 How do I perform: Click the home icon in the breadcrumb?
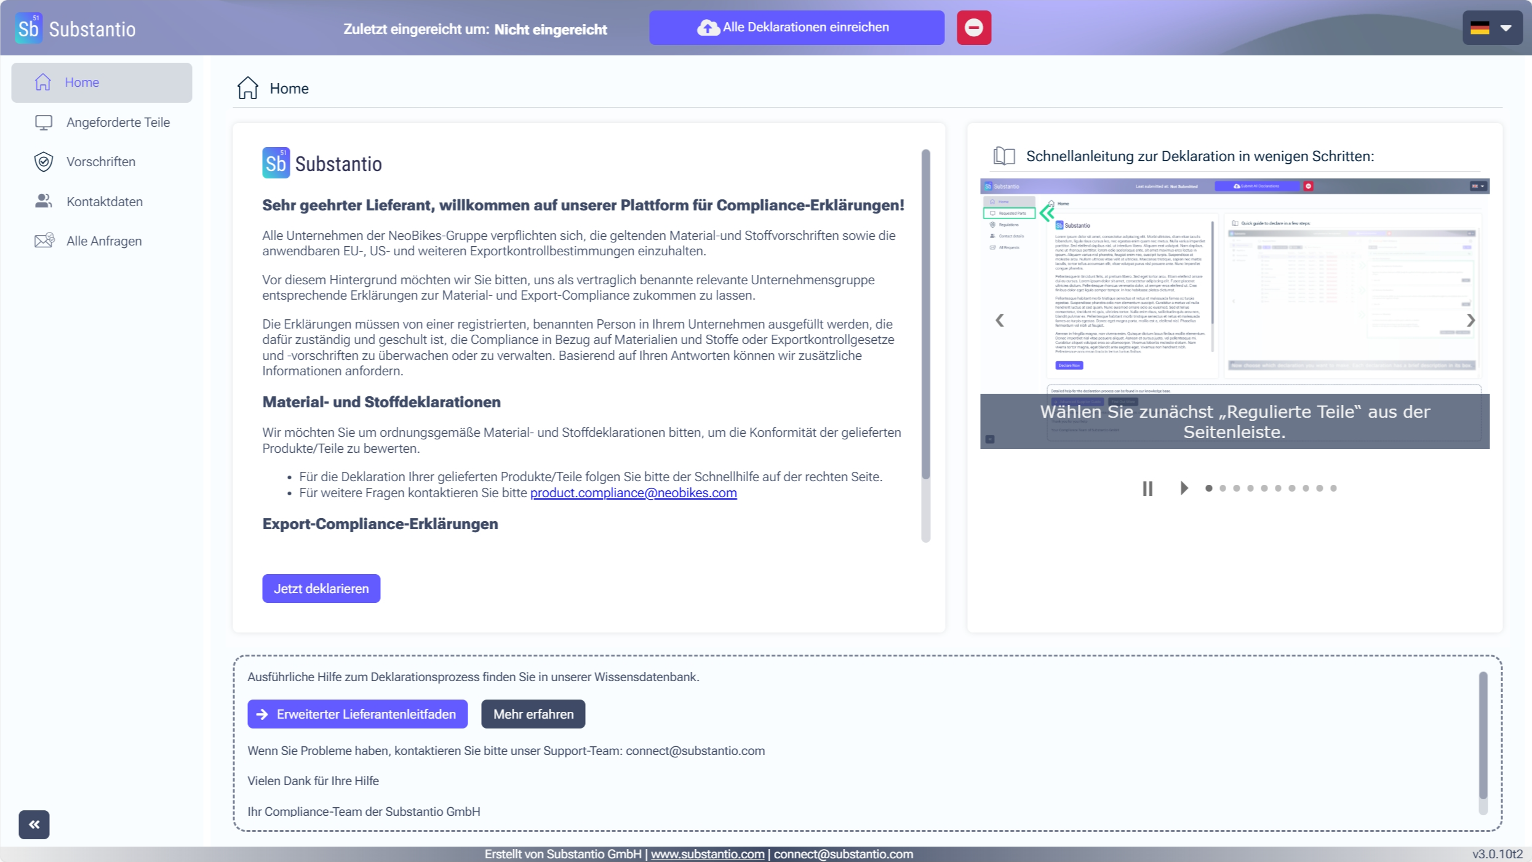247,88
